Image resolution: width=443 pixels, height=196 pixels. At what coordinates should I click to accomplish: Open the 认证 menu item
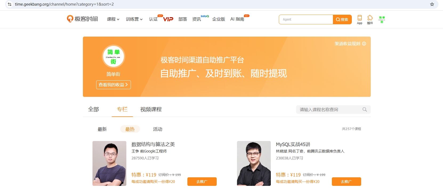154,19
